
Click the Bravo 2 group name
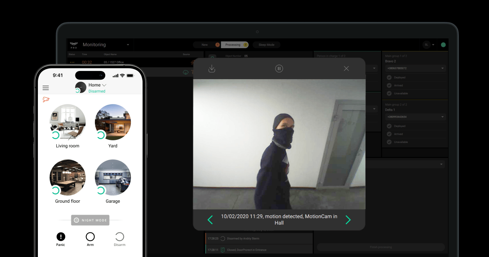point(390,61)
